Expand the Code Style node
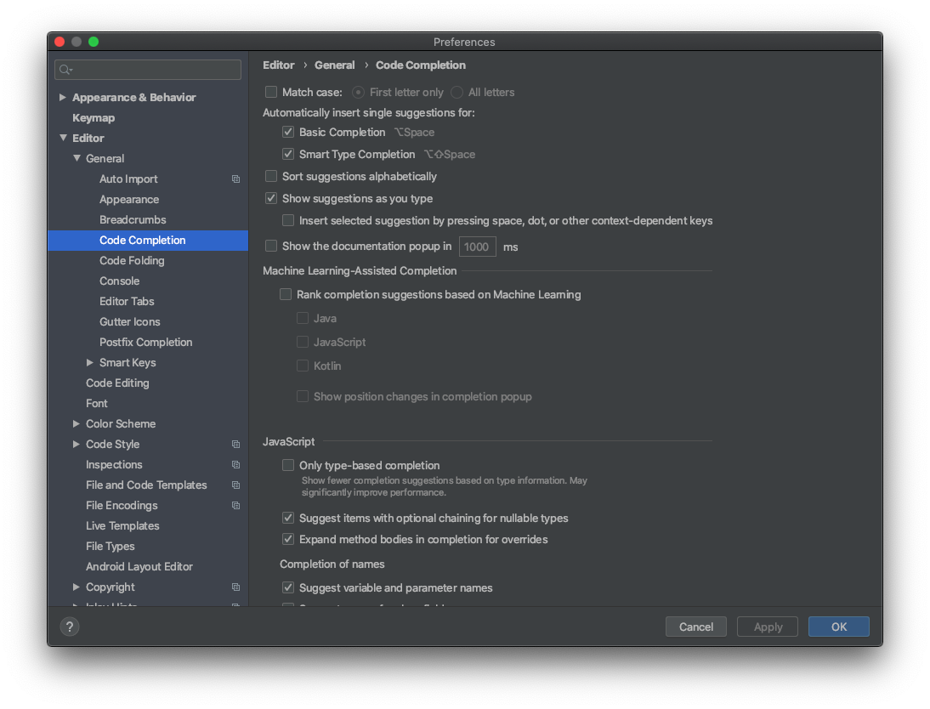Viewport: 930px width, 709px height. [77, 445]
